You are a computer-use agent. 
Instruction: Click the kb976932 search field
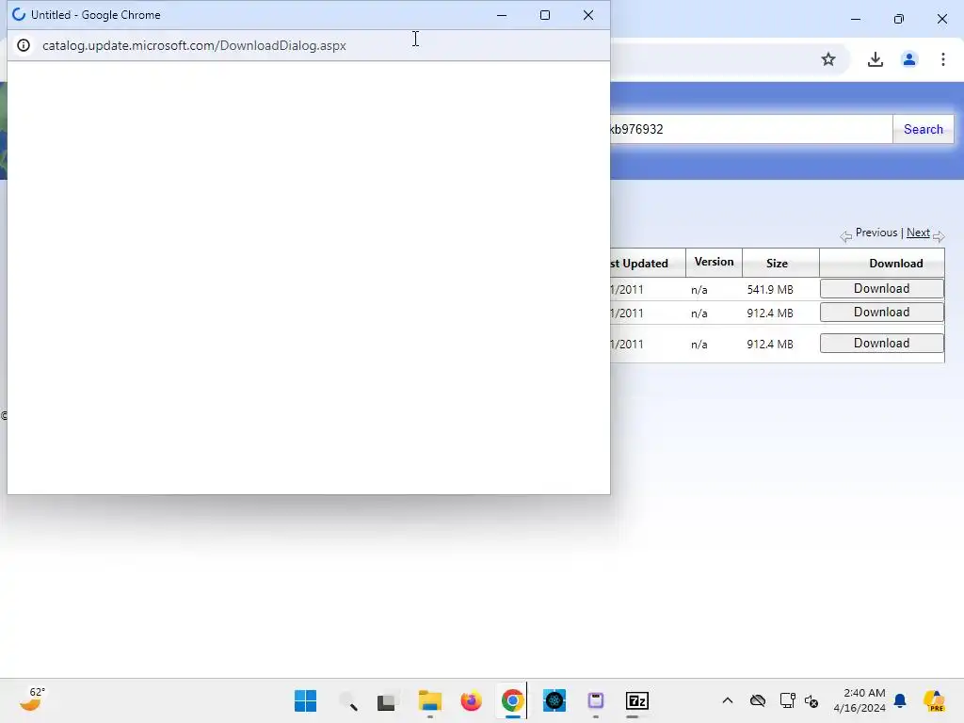[750, 129]
